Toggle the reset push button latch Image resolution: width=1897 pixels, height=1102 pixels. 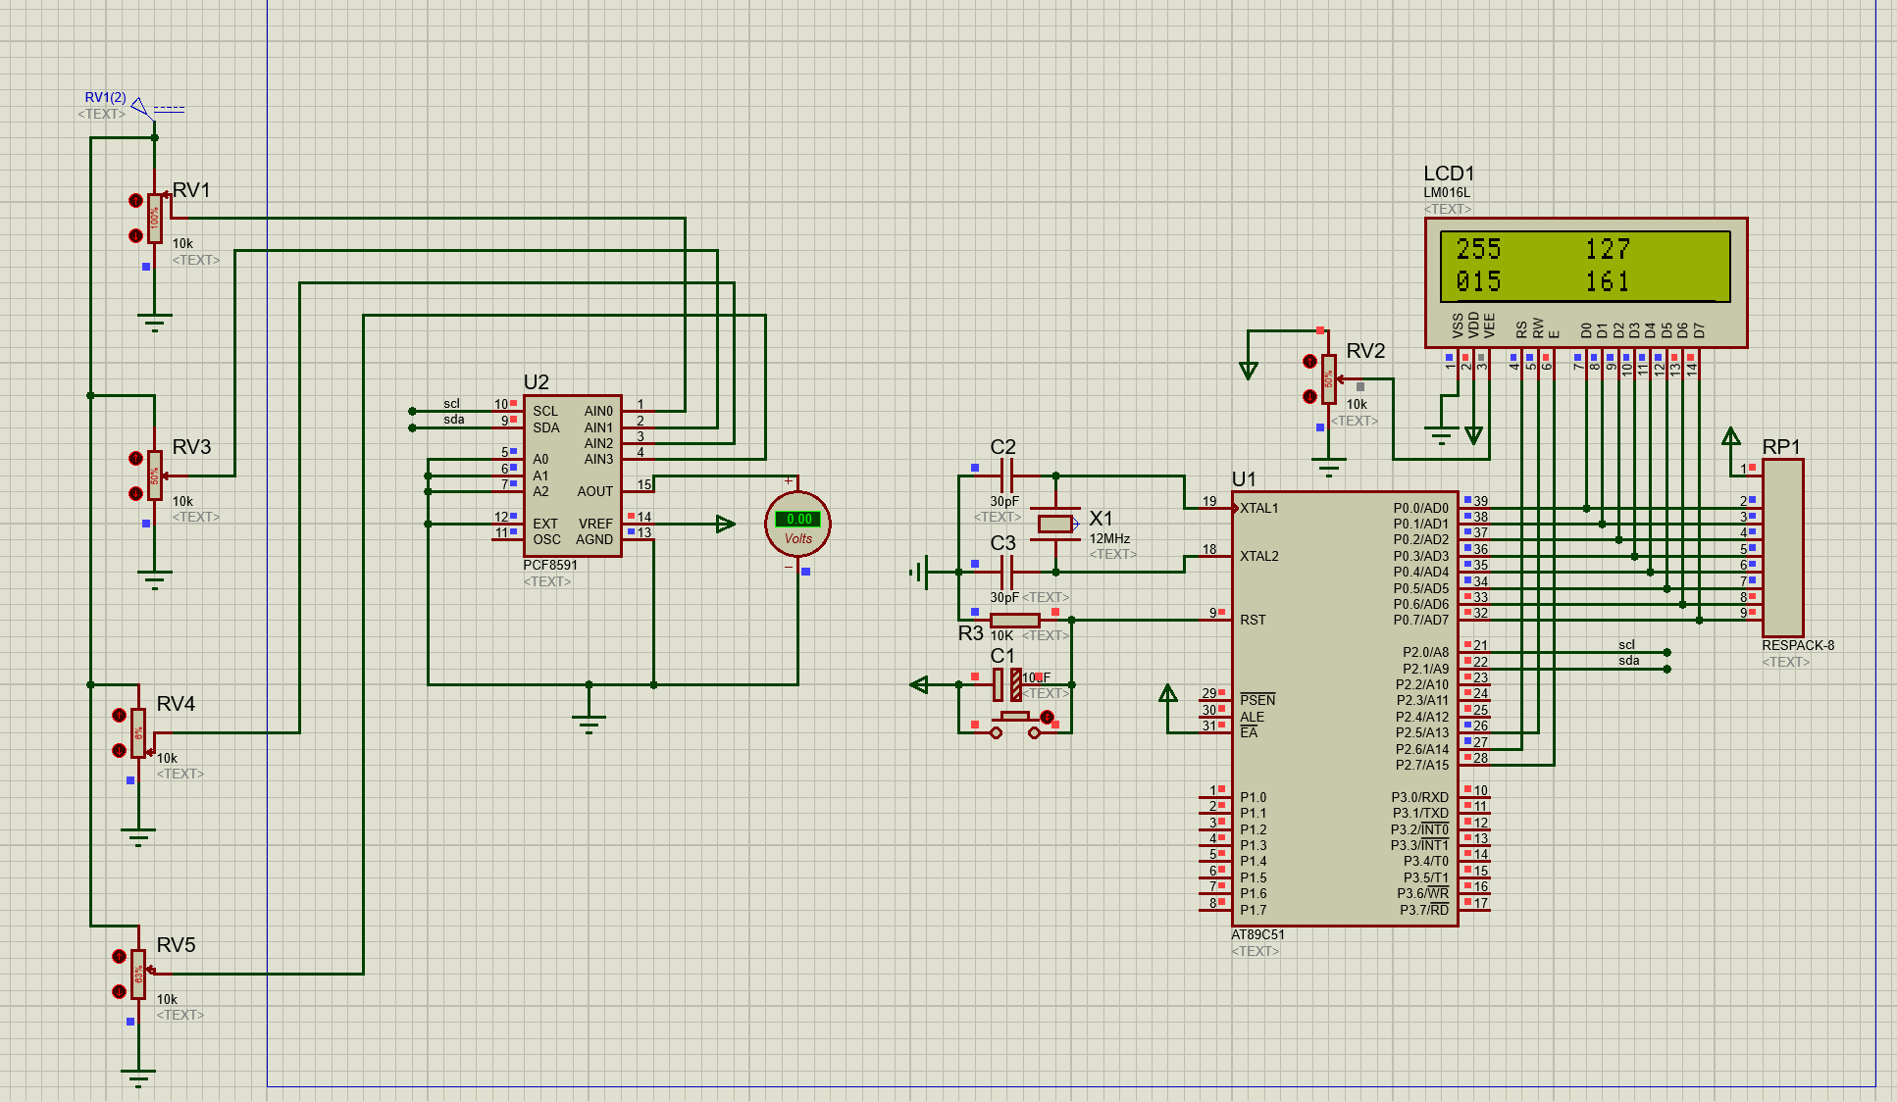pyautogui.click(x=1047, y=718)
